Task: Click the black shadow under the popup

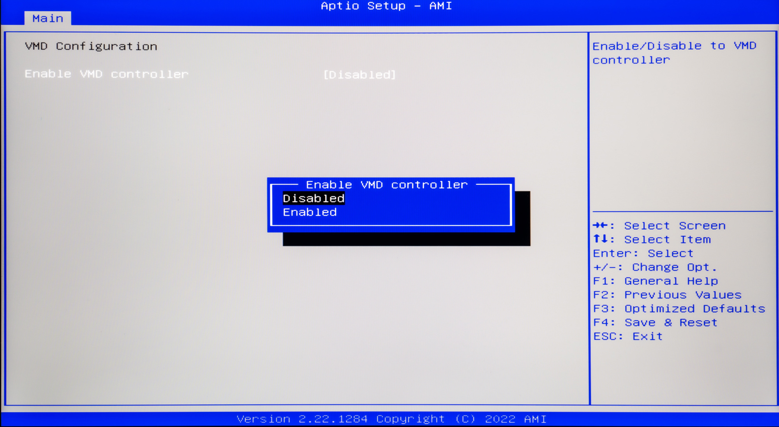Action: click(x=406, y=239)
